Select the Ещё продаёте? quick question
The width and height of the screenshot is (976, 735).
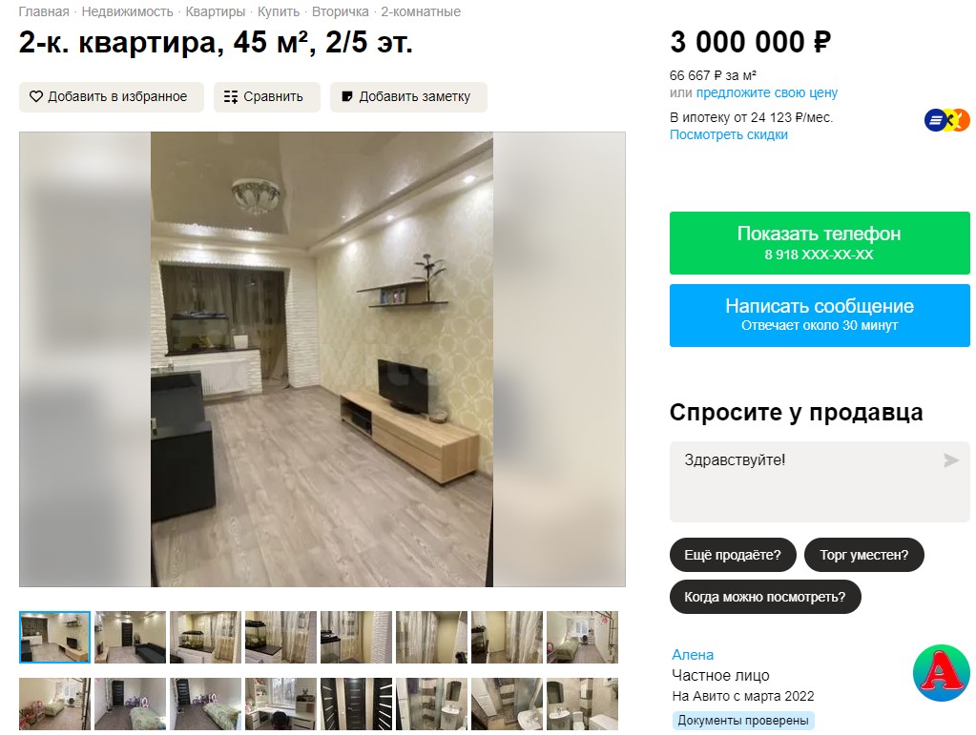click(733, 555)
